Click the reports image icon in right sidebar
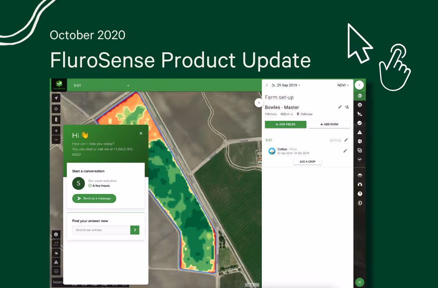Viewport: 438px width, 288px height. point(360,150)
